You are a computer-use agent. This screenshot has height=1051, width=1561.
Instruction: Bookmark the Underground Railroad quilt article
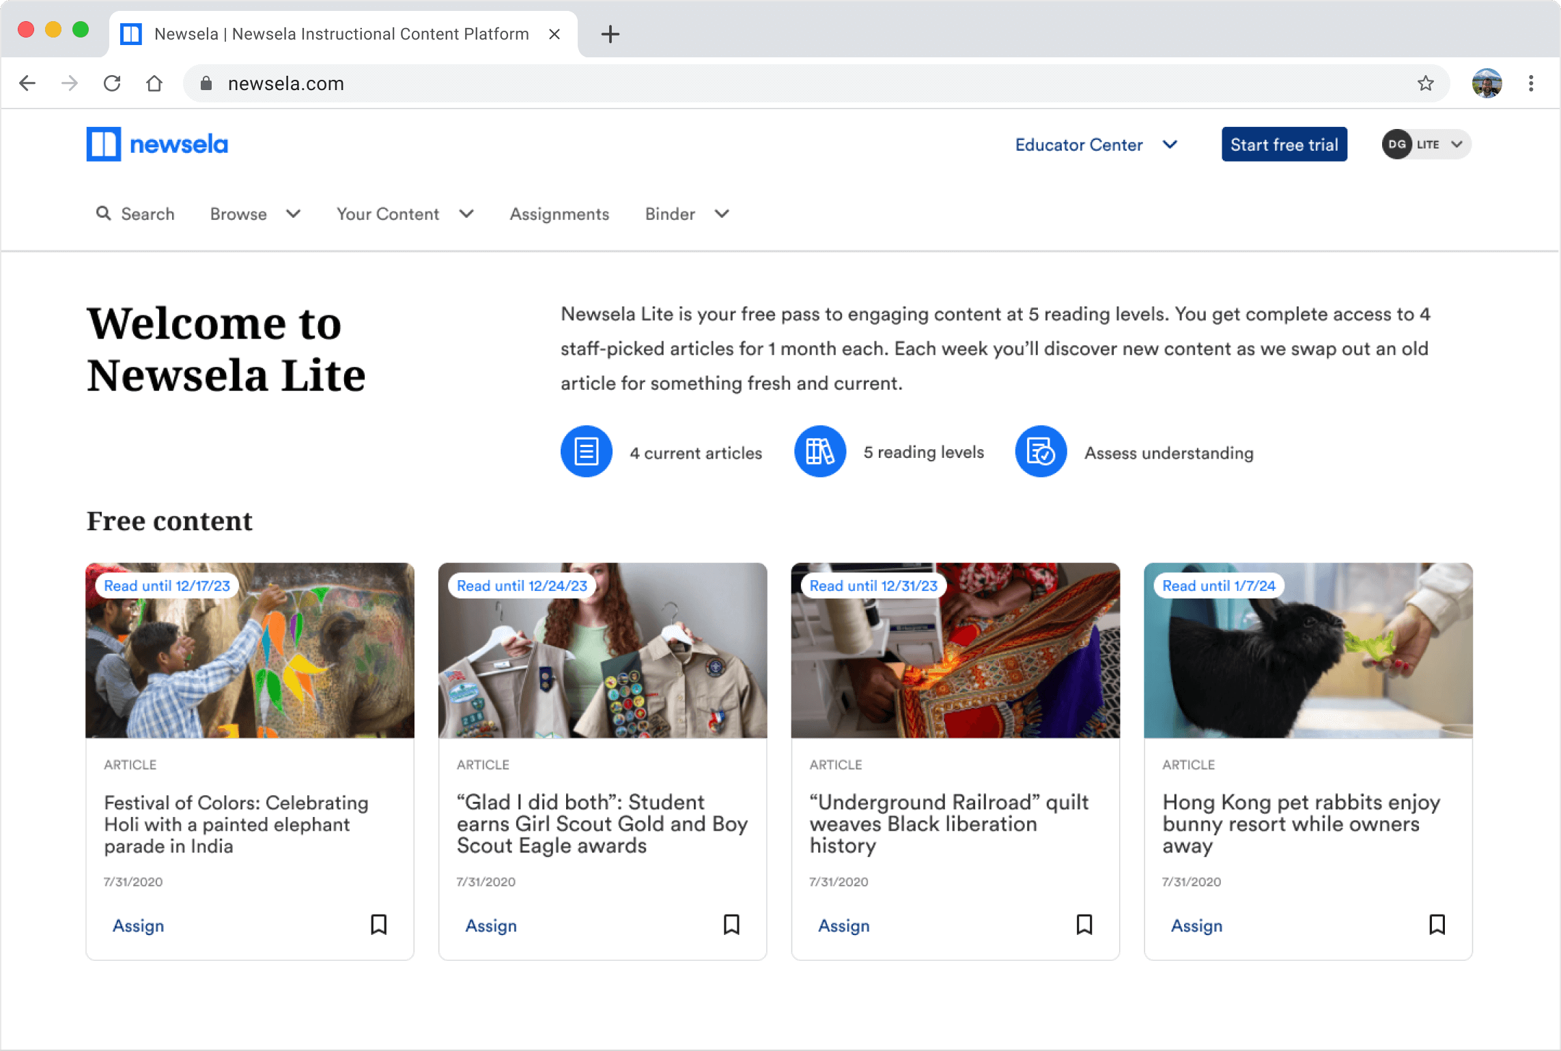point(1084,925)
